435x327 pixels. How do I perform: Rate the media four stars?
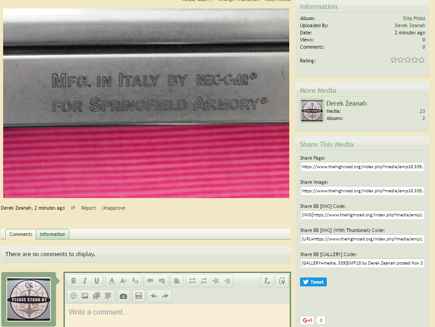pyautogui.click(x=414, y=60)
